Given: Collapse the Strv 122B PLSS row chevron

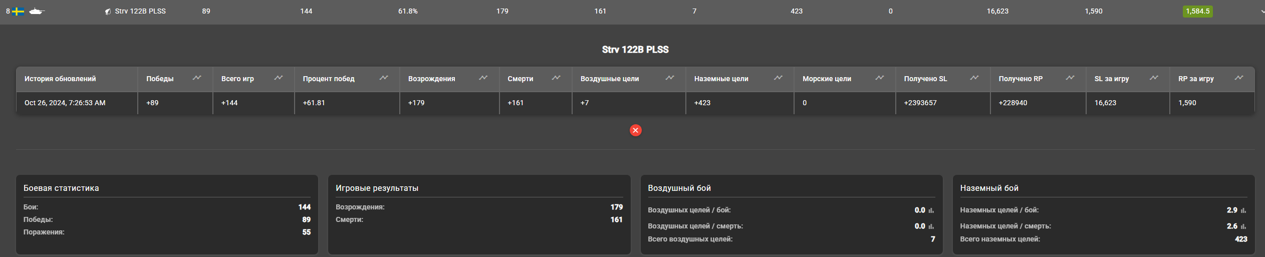Looking at the screenshot, I should pos(1261,12).
